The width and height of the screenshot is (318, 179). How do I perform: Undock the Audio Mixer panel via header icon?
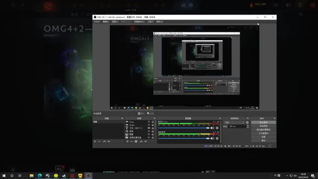coord(220,118)
